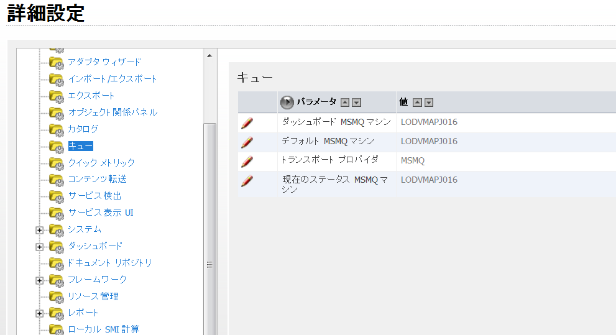Click the 値 column header text
Screen dimensions: 616x335
click(x=403, y=102)
